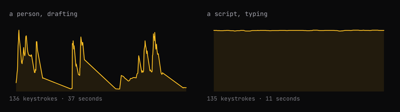The height and width of the screenshot is (112, 400).
Task: Click the person drafting jagged keystroke chart
Action: pos(101,61)
